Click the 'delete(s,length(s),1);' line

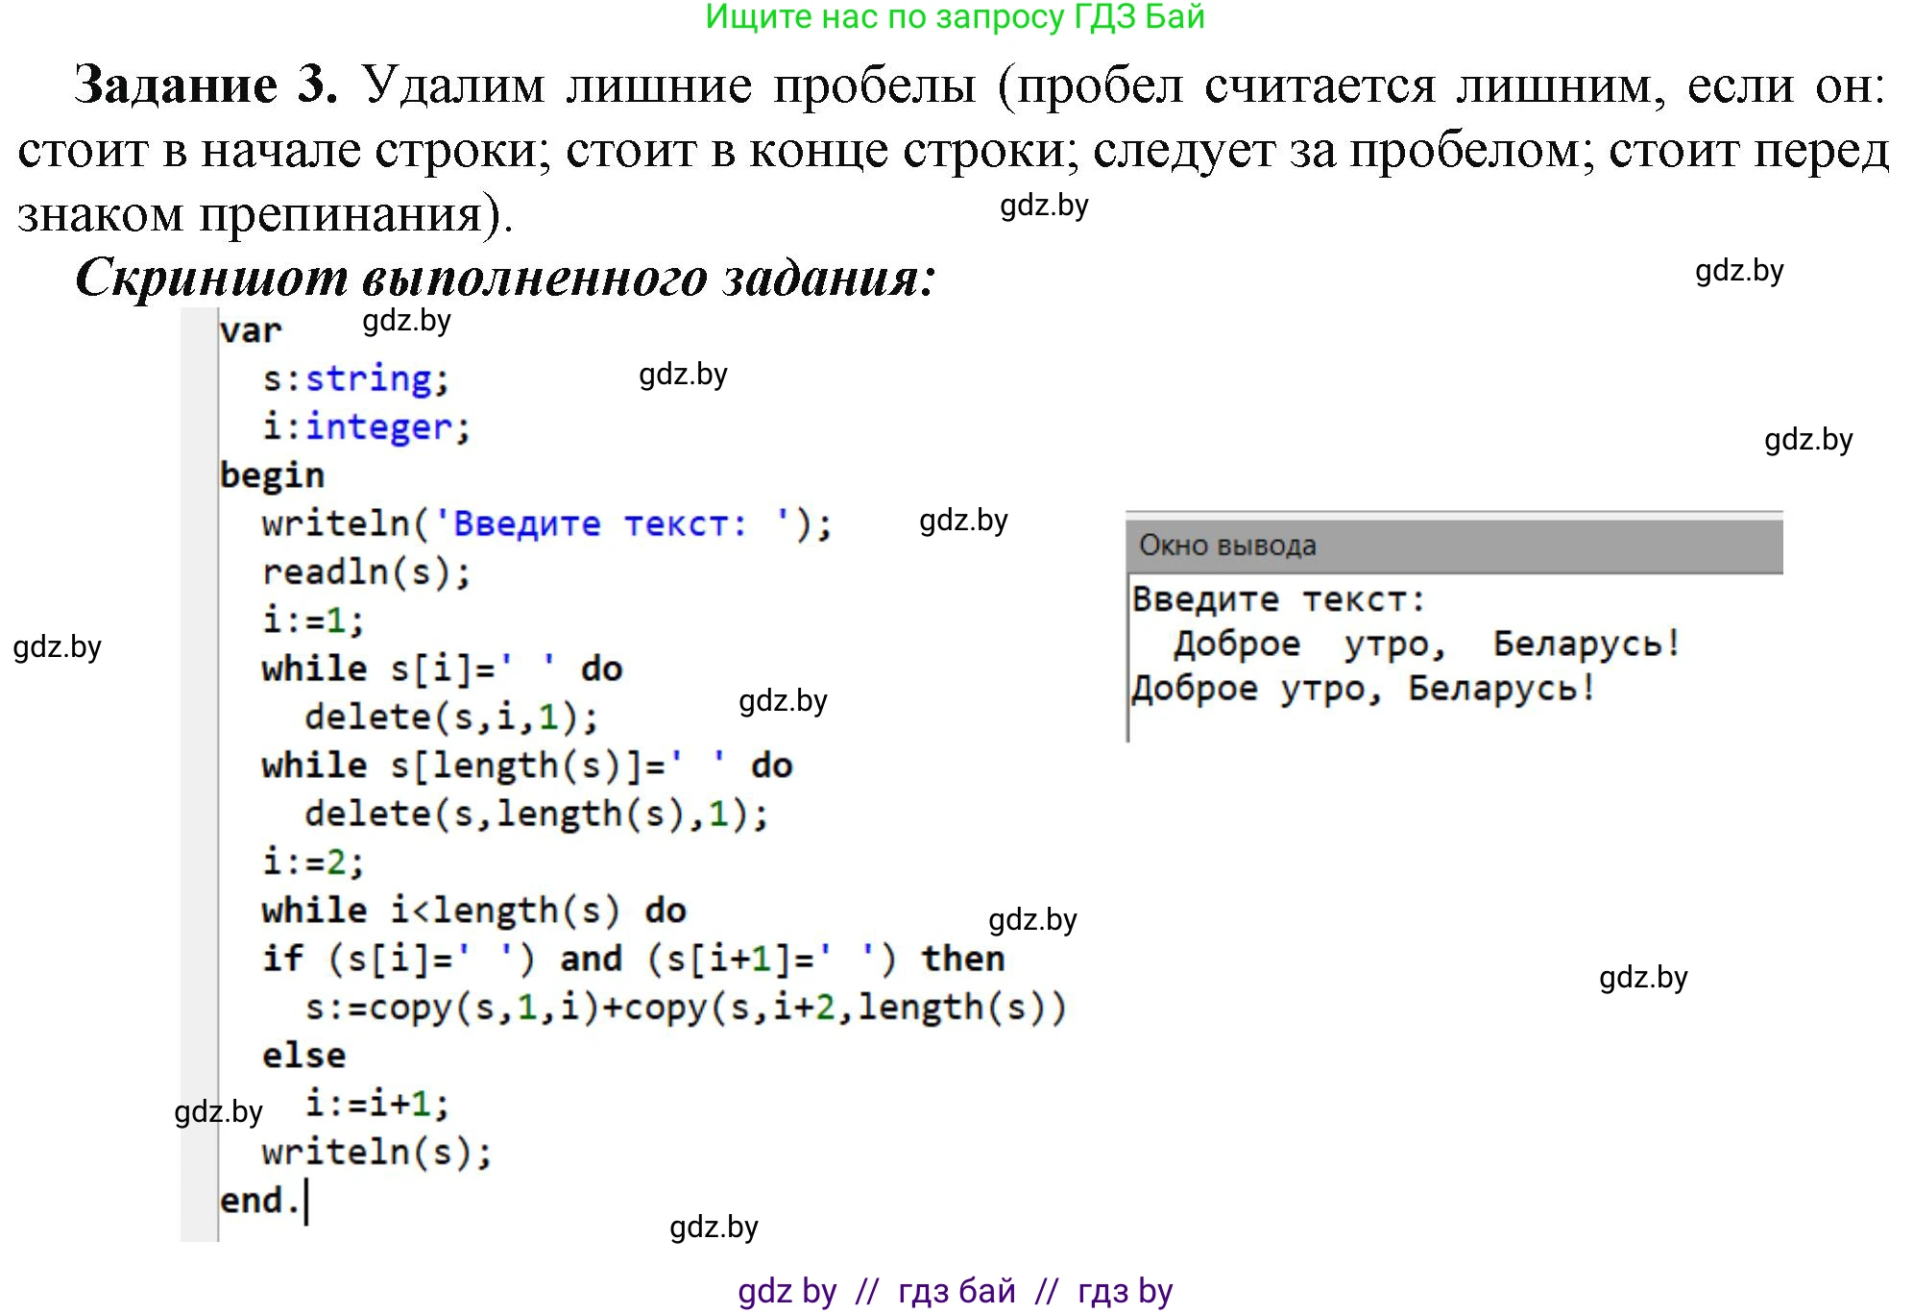click(x=536, y=814)
